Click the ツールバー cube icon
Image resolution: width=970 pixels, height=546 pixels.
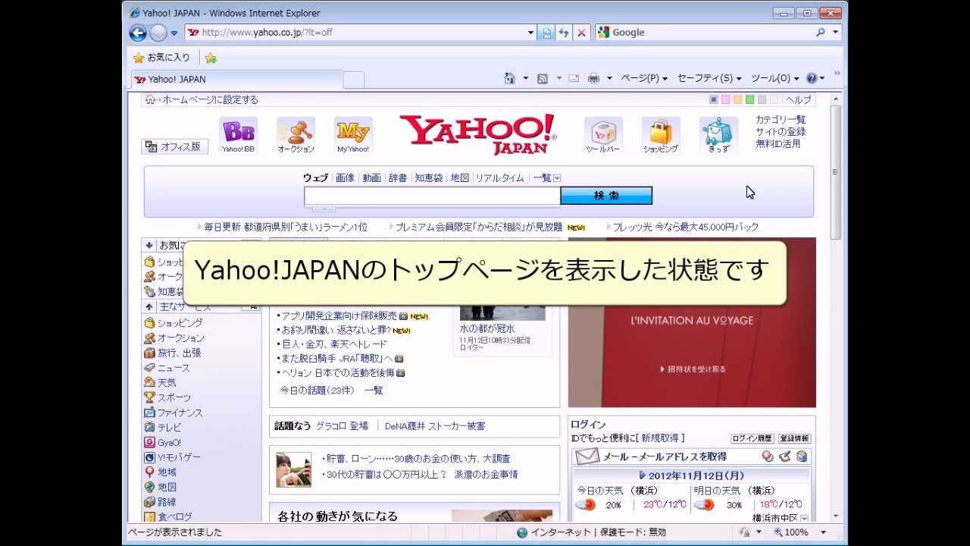pyautogui.click(x=603, y=135)
